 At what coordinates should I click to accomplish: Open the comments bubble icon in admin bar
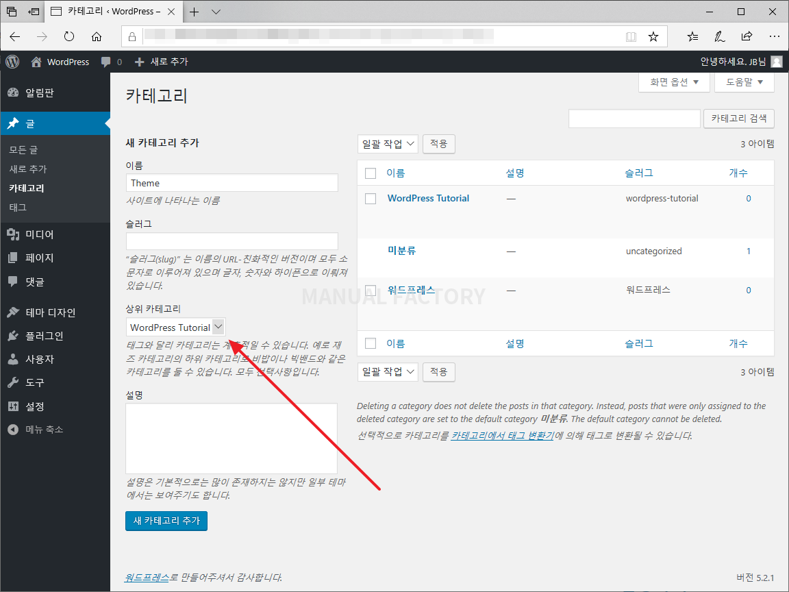tap(105, 62)
